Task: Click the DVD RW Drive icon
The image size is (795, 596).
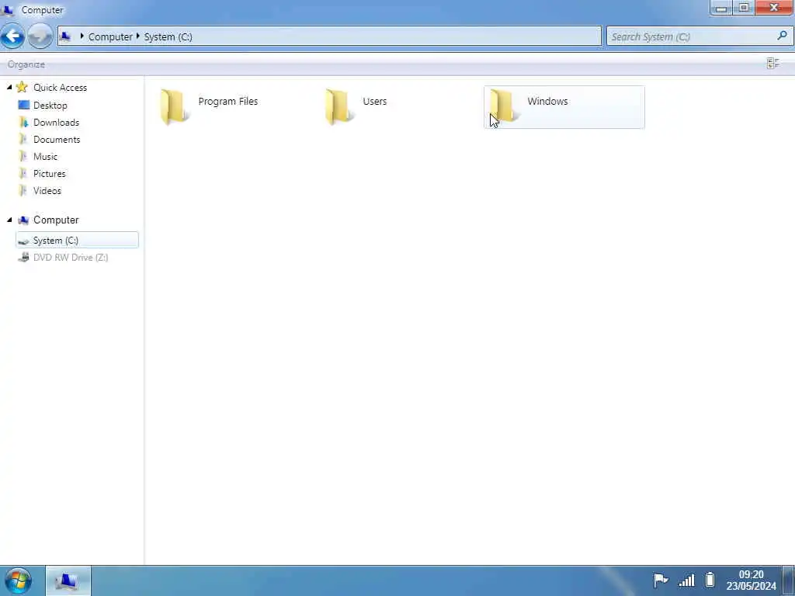Action: point(23,258)
